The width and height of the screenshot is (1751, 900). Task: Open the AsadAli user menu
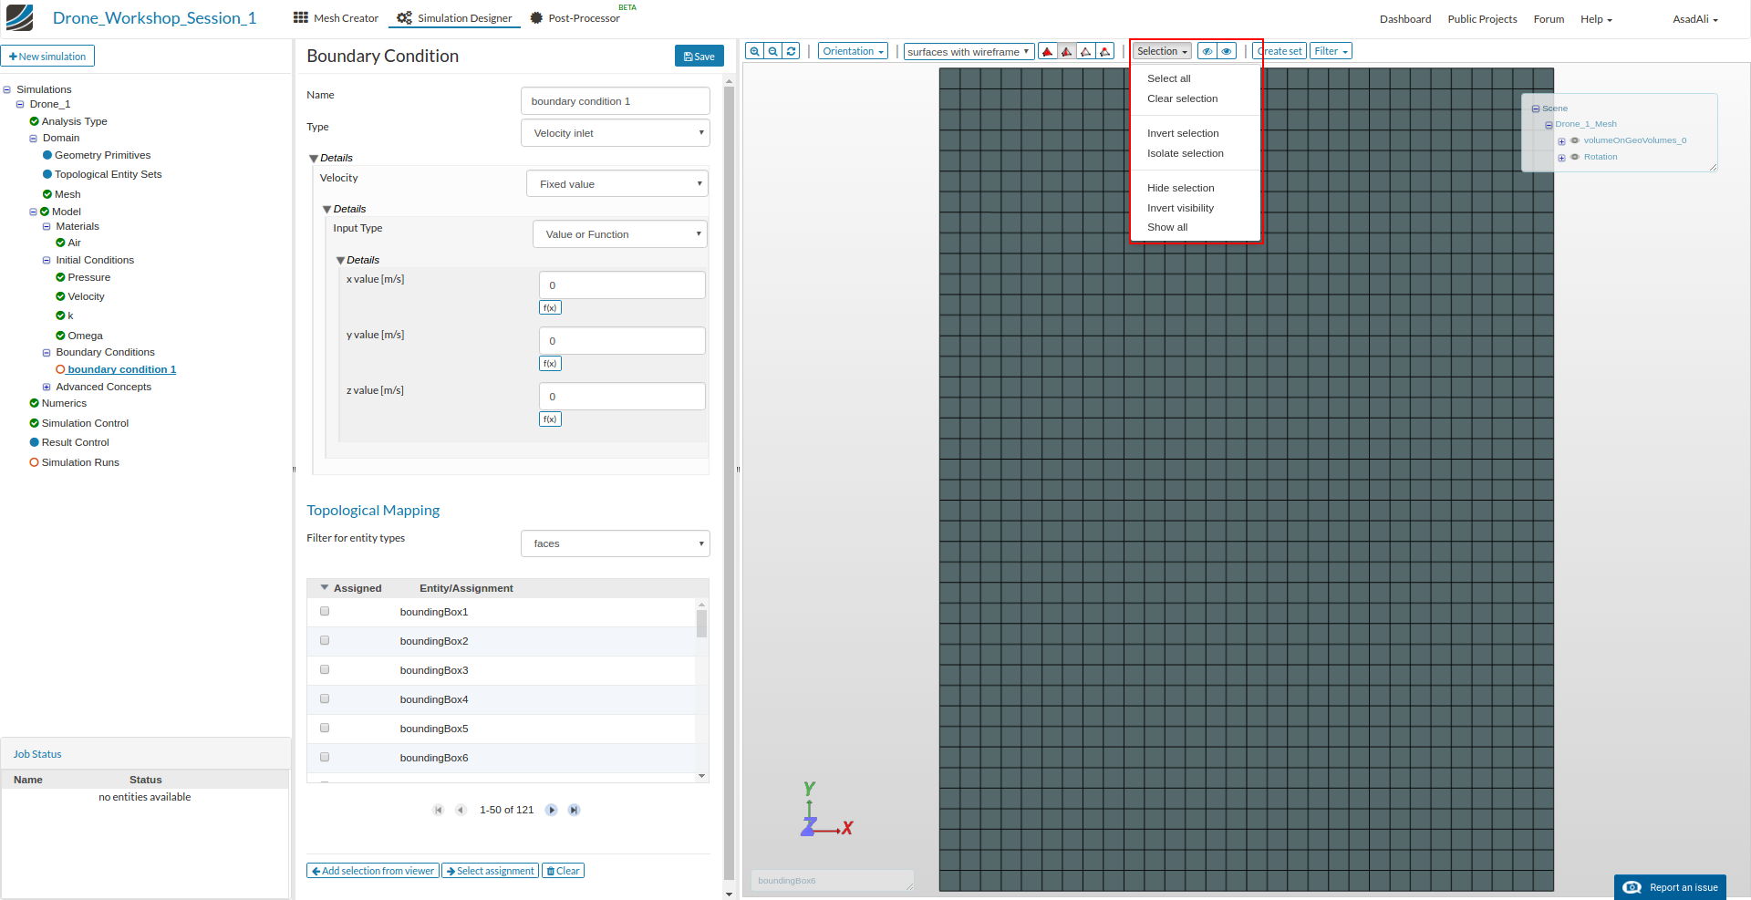[1695, 19]
